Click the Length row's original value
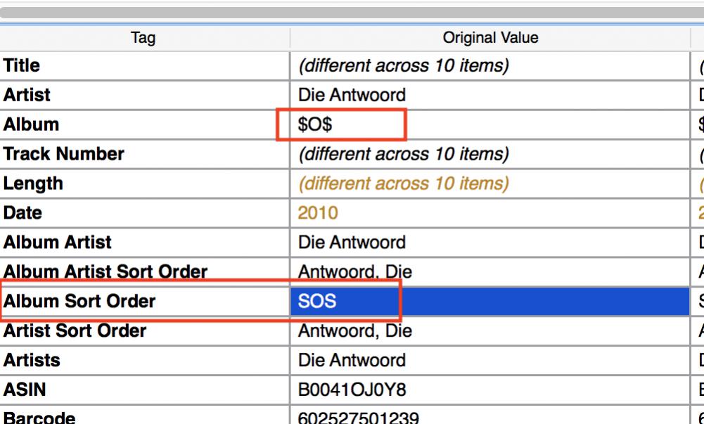This screenshot has width=704, height=424. coord(403,184)
